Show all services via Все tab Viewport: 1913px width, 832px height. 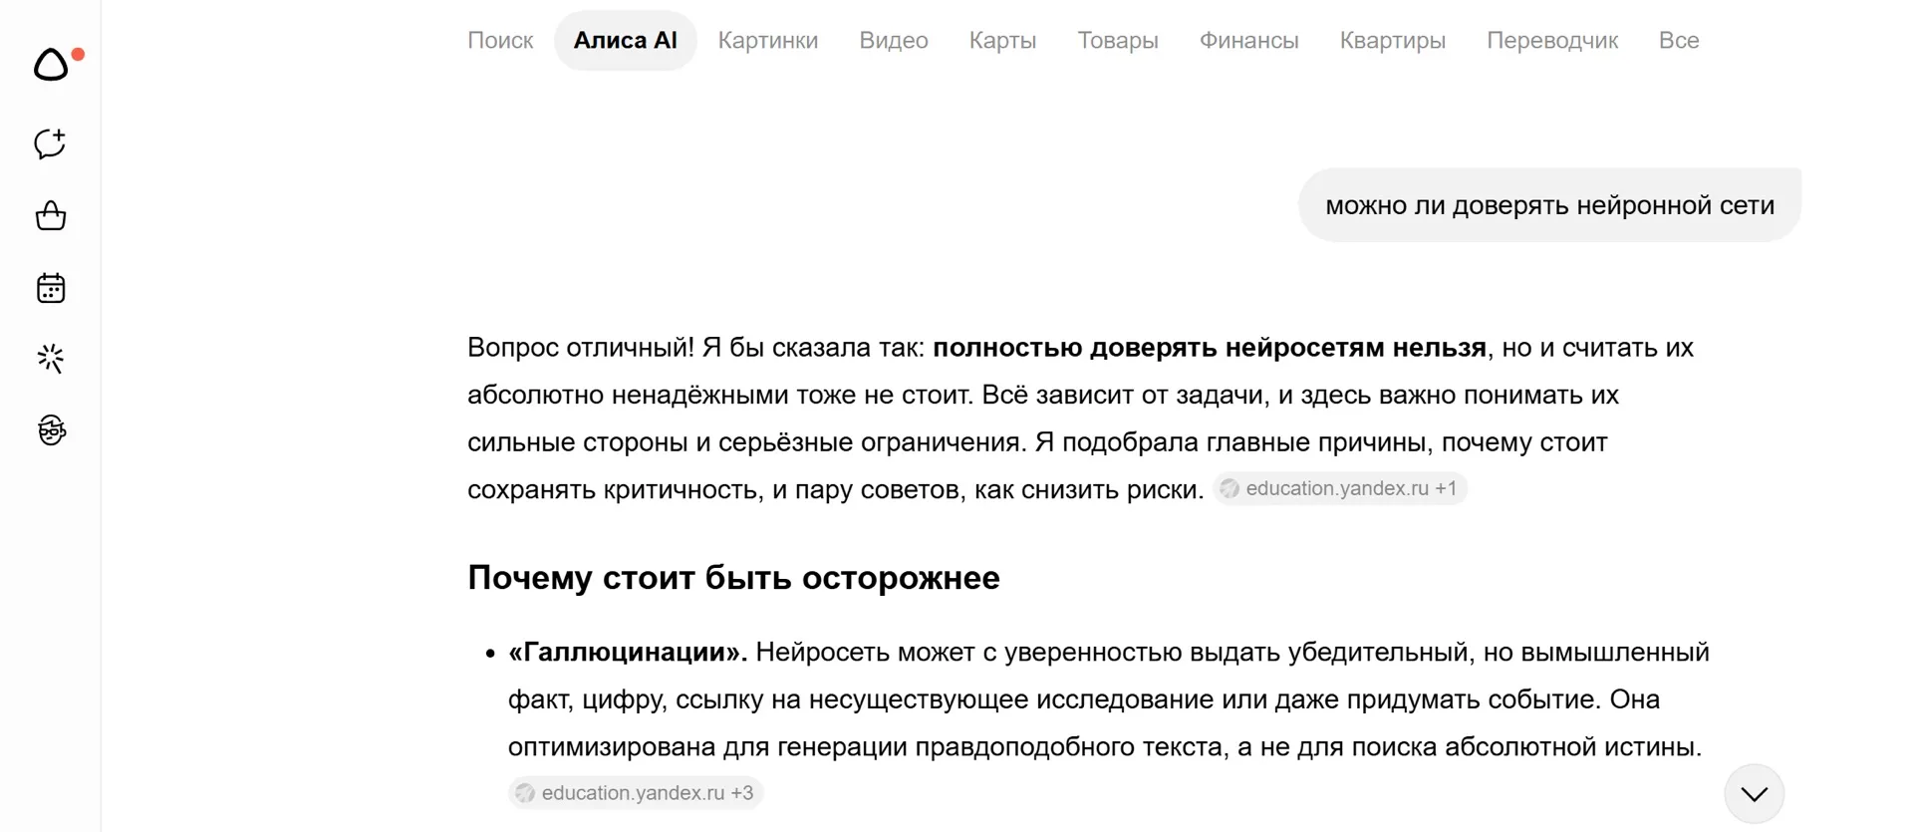[1679, 41]
